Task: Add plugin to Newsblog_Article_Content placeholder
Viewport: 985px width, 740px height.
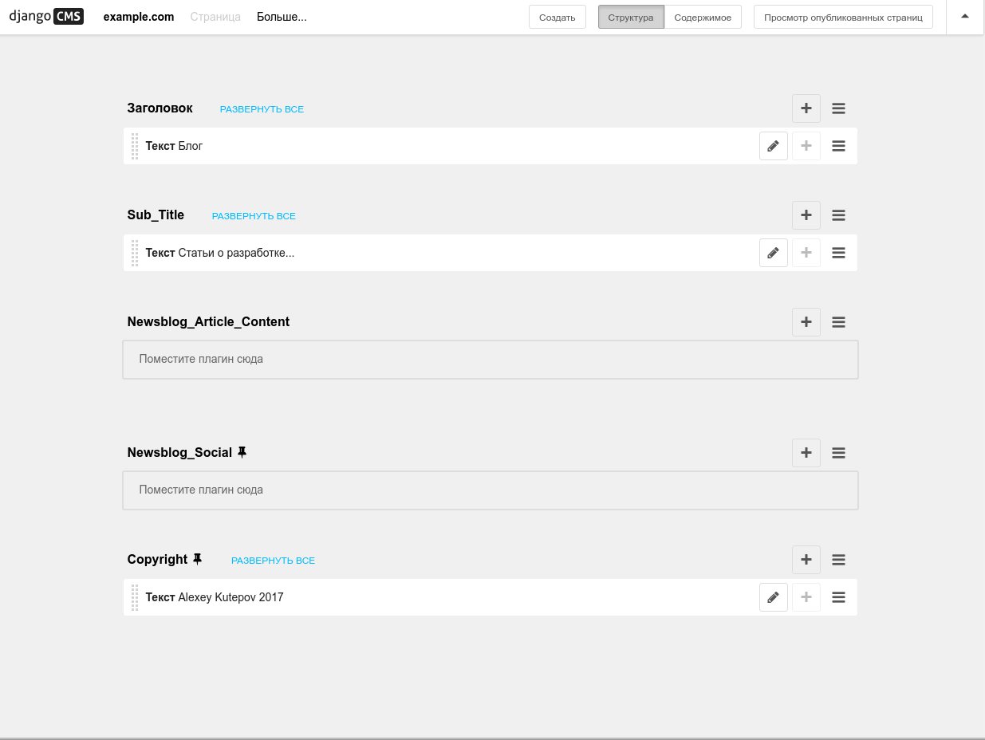Action: coord(806,322)
